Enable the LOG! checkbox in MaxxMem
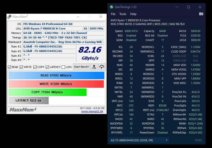The height and width of the screenshot is (148, 212). (x=63, y=67)
